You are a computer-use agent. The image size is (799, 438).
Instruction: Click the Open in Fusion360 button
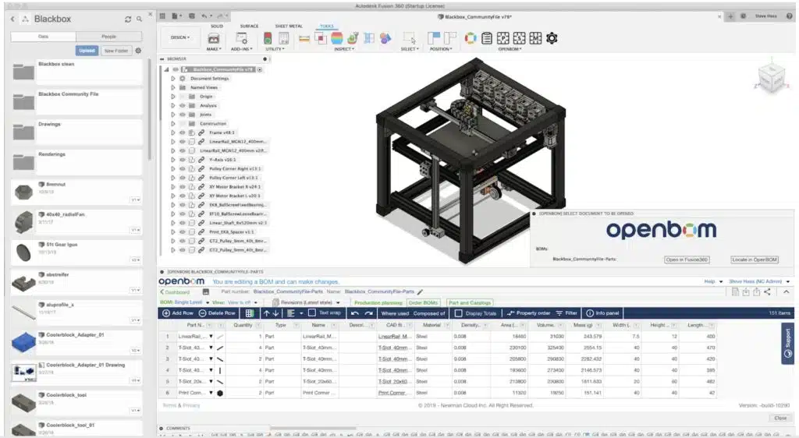click(687, 260)
